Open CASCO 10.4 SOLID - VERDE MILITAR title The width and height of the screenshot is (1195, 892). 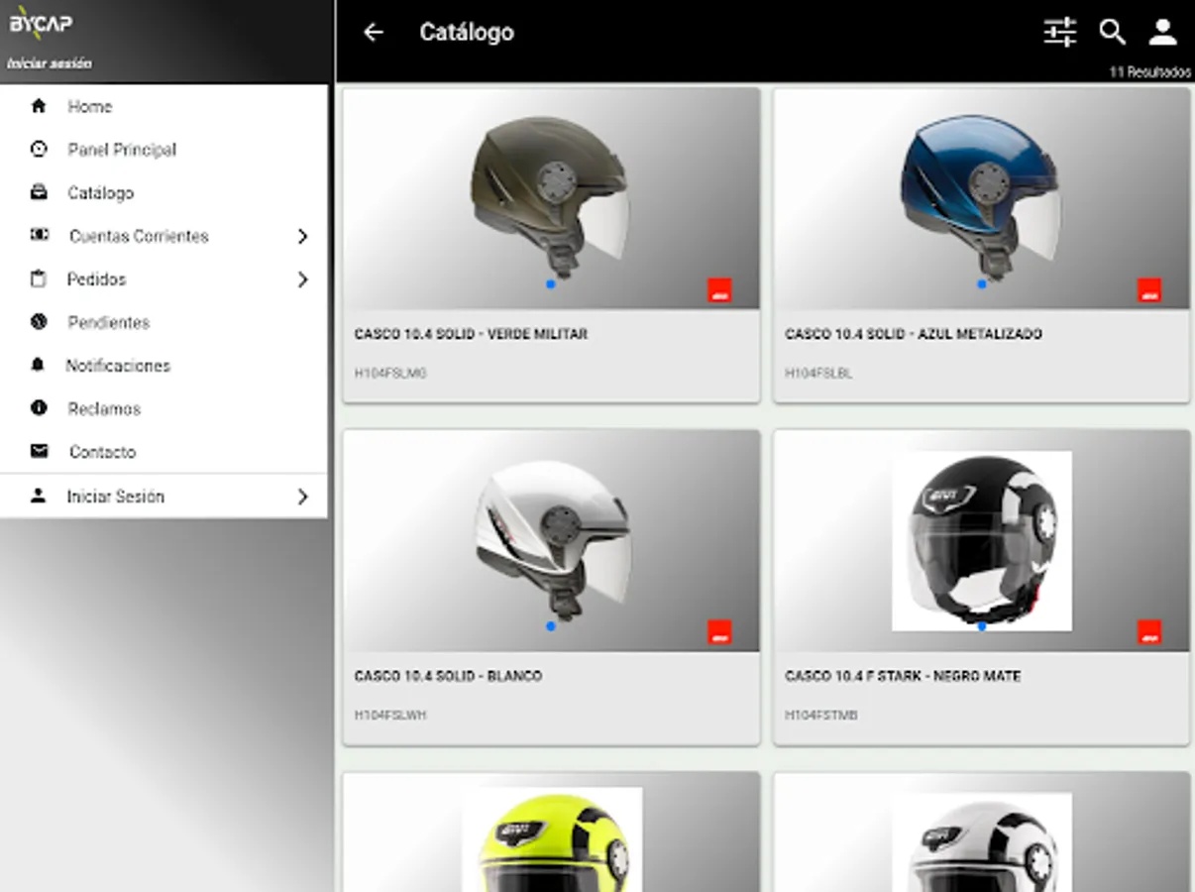[x=471, y=334]
